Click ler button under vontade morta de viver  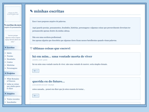(36, 71)
